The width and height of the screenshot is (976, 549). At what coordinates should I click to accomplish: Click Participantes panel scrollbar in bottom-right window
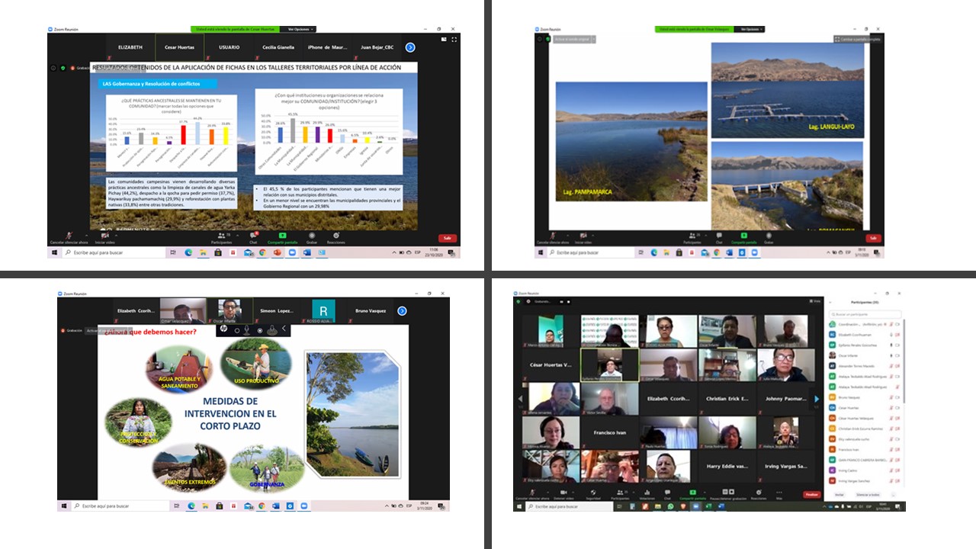[904, 362]
